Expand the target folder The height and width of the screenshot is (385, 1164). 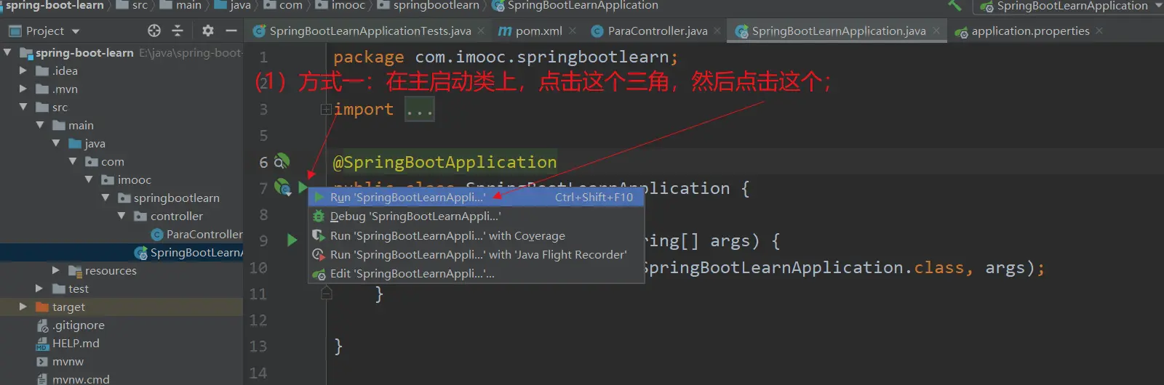click(x=23, y=307)
